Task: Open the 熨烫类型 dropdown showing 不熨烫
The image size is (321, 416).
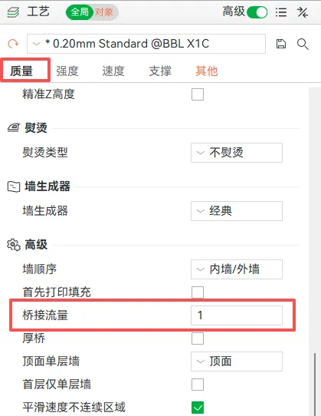Action: click(237, 153)
